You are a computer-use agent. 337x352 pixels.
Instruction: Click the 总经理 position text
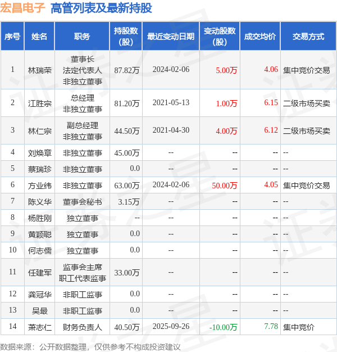(83, 98)
